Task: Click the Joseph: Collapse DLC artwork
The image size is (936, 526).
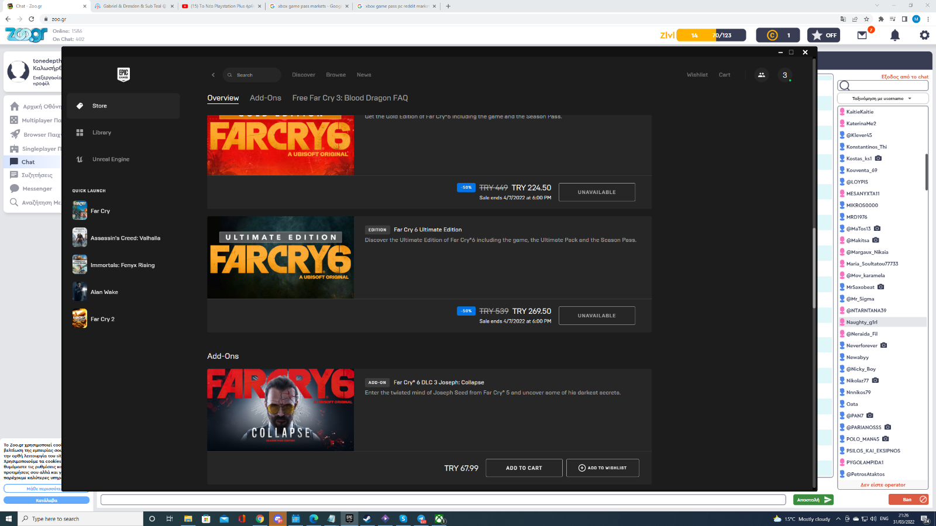Action: click(x=280, y=410)
